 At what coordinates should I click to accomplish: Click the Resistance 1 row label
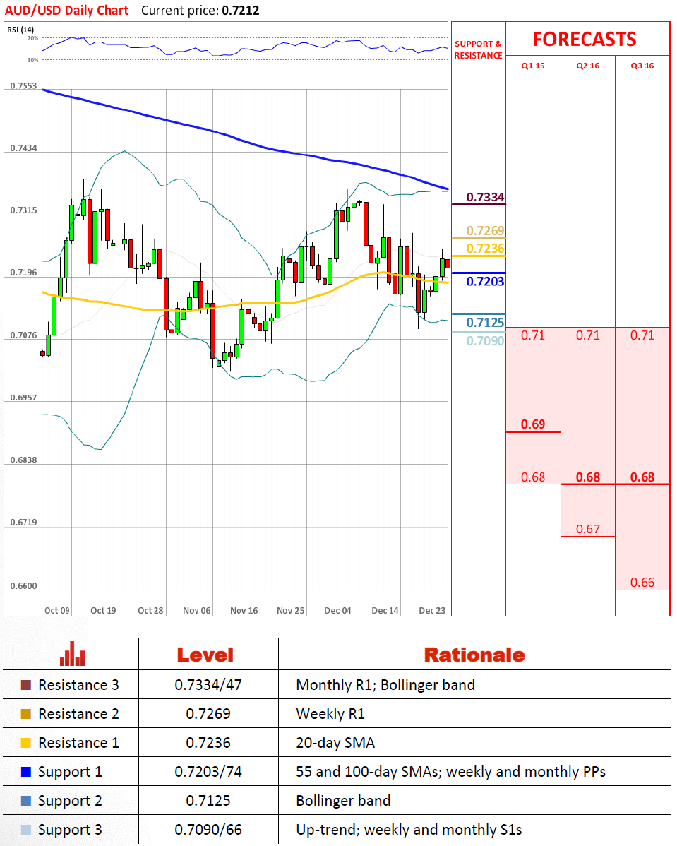pyautogui.click(x=79, y=743)
